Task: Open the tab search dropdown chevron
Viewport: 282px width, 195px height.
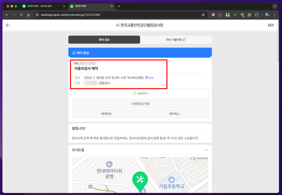Action: 275,6
